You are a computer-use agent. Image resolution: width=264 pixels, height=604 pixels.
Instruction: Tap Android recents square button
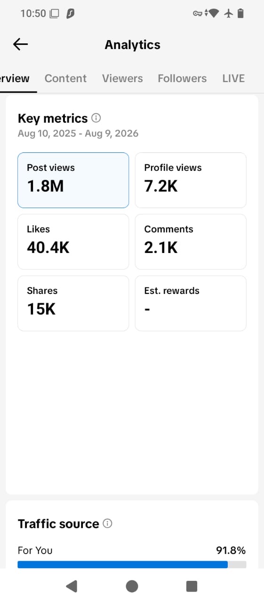(192, 586)
